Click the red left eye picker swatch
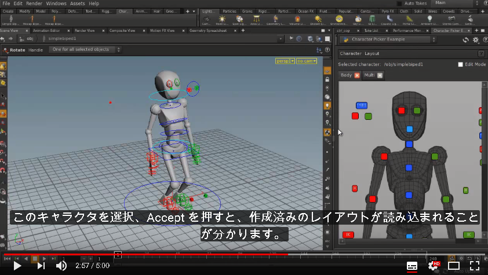Screen dimensions: 488x275 pyautogui.click(x=402, y=111)
